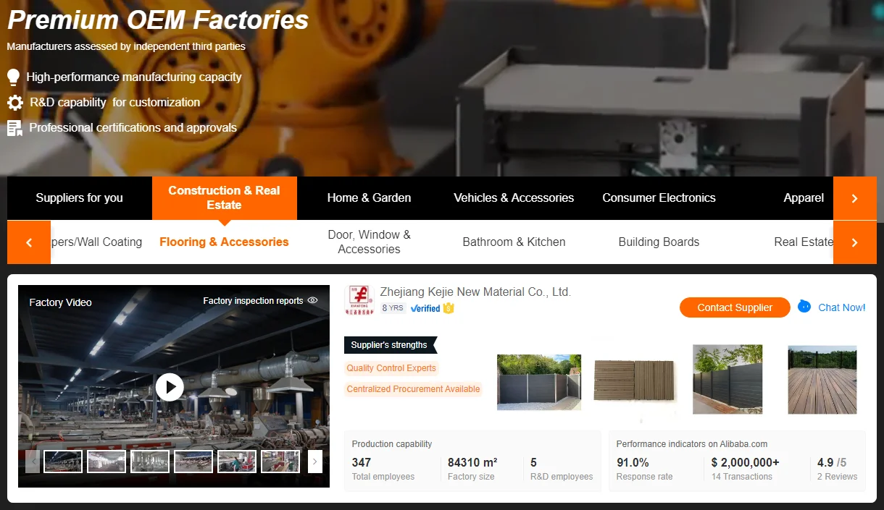Switch to the Consumer Electronics tab

pos(659,198)
